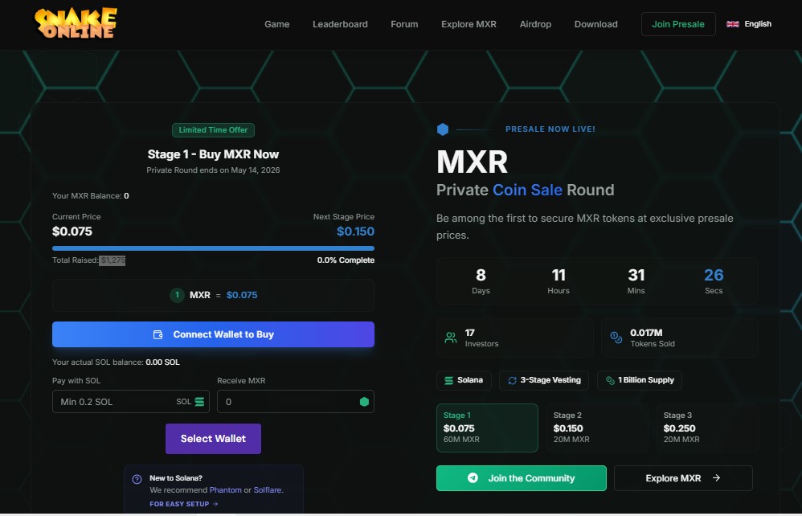Click the actual SOL balance 0.00 SOL text
This screenshot has width=802, height=516.
116,362
